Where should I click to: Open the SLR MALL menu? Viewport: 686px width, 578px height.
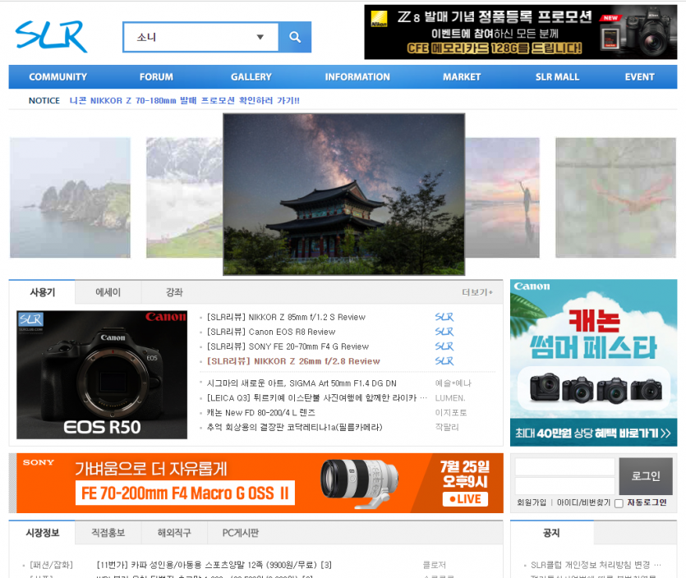[557, 77]
